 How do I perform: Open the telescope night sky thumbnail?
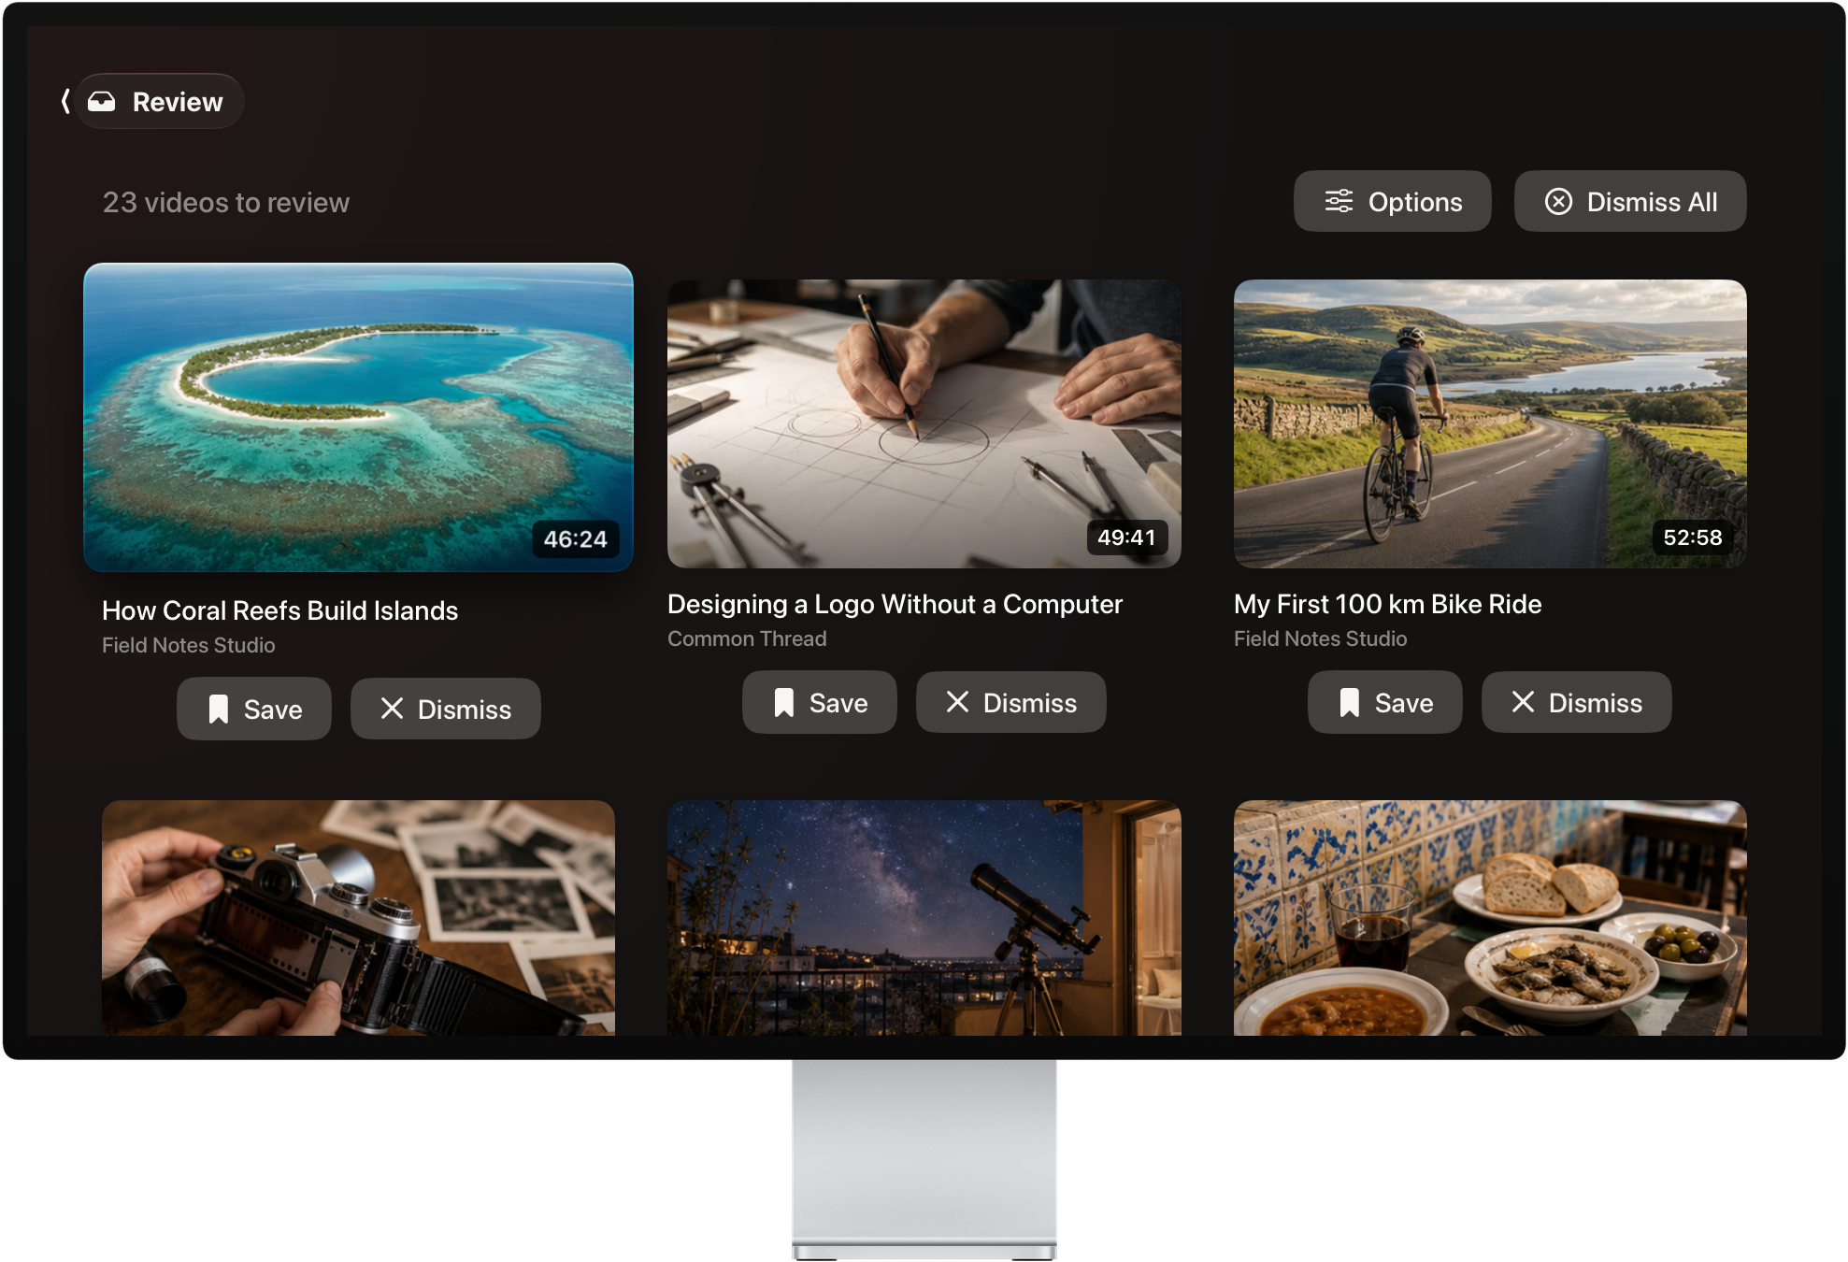[x=924, y=917]
